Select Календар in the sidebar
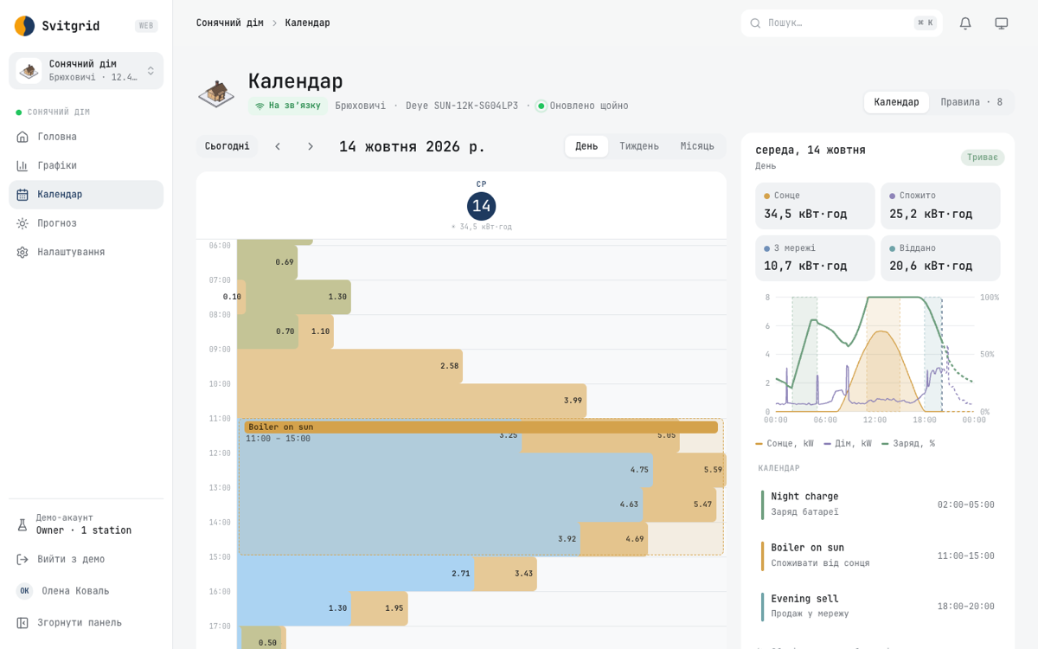The width and height of the screenshot is (1038, 649). [x=86, y=195]
